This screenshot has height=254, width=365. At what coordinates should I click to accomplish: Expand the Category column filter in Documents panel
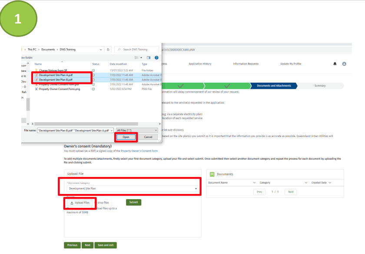coord(306,182)
